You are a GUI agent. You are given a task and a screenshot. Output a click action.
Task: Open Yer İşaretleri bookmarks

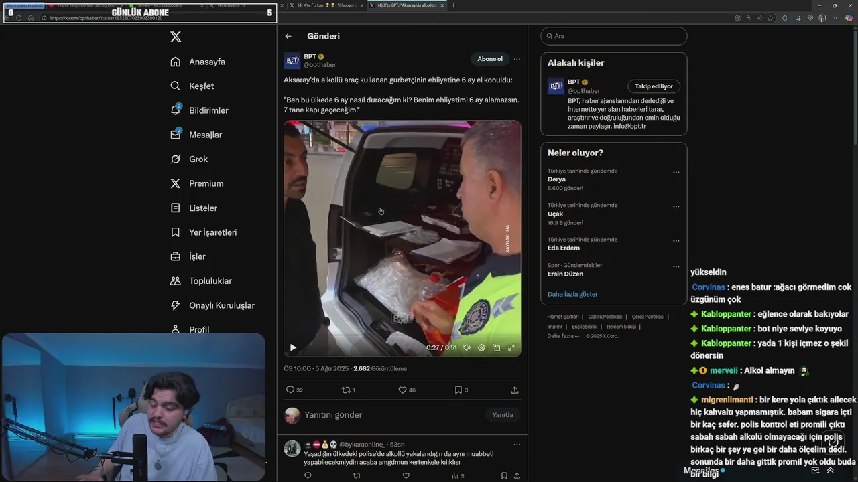pyautogui.click(x=203, y=232)
